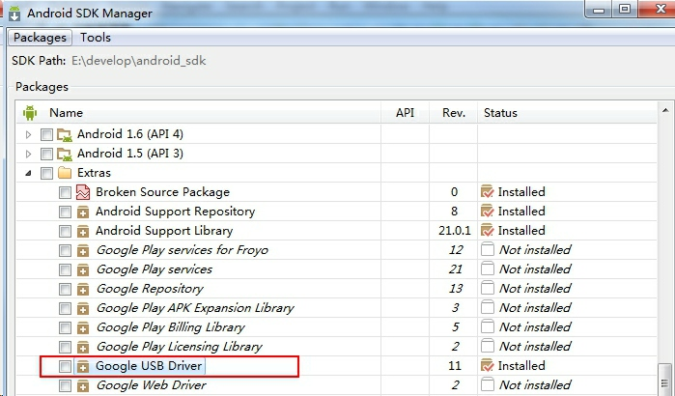This screenshot has height=396, width=675.
Task: Tick the Google Play Licensing Library checkbox
Action: (65, 347)
